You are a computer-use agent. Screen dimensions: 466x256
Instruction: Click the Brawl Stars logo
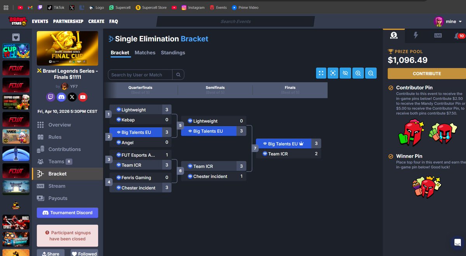tap(17, 21)
